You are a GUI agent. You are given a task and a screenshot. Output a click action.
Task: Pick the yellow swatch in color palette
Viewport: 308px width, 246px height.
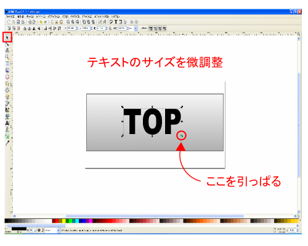pos(64,221)
